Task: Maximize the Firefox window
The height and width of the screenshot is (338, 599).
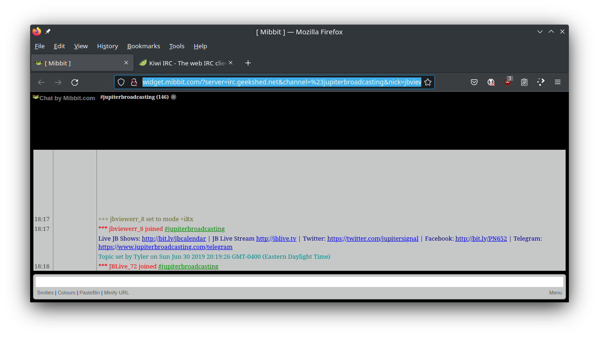Action: click(x=551, y=32)
